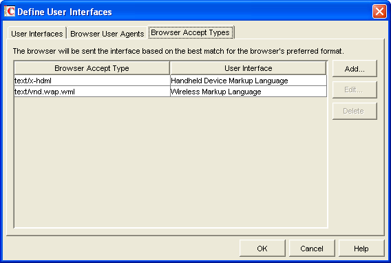Image resolution: width=391 pixels, height=263 pixels.
Task: Select the Wireless Markup Language cell
Action: point(249,92)
